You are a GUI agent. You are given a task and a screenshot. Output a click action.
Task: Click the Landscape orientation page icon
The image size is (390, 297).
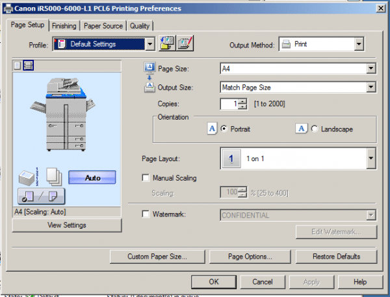(x=302, y=129)
